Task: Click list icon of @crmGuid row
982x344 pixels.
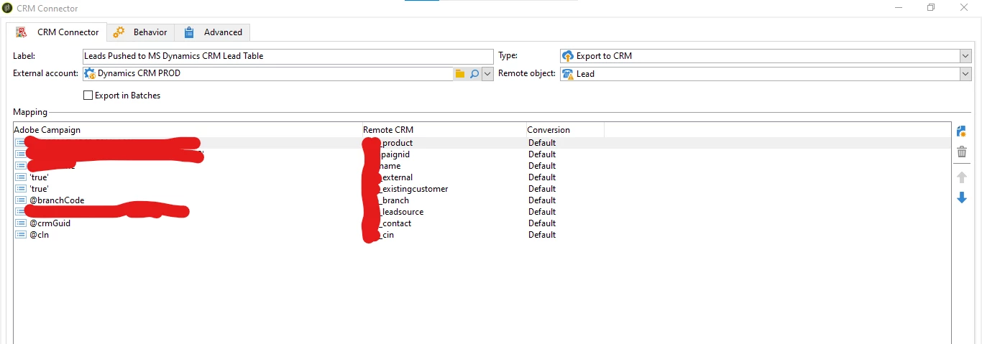Action: [x=21, y=223]
